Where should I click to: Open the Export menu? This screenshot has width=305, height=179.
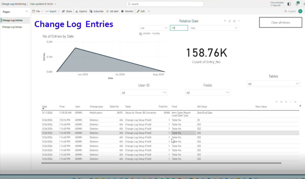(x=52, y=11)
